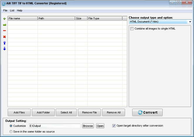Click the E:\Output path input field

pos(55,126)
